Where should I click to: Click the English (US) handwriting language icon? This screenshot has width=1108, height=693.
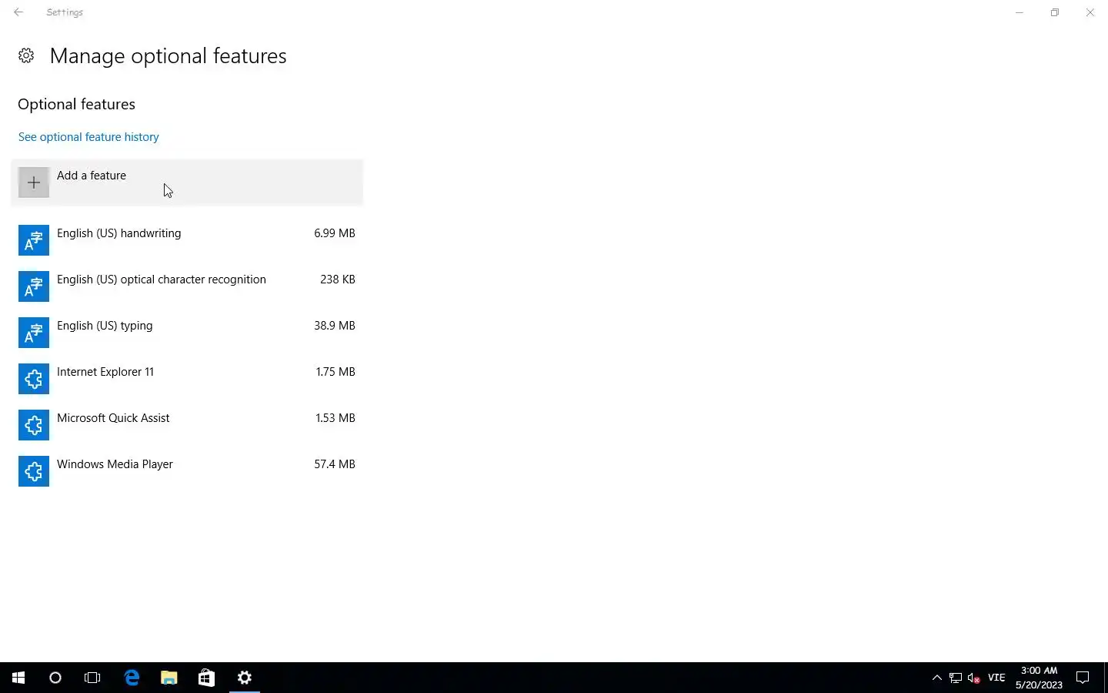34,240
